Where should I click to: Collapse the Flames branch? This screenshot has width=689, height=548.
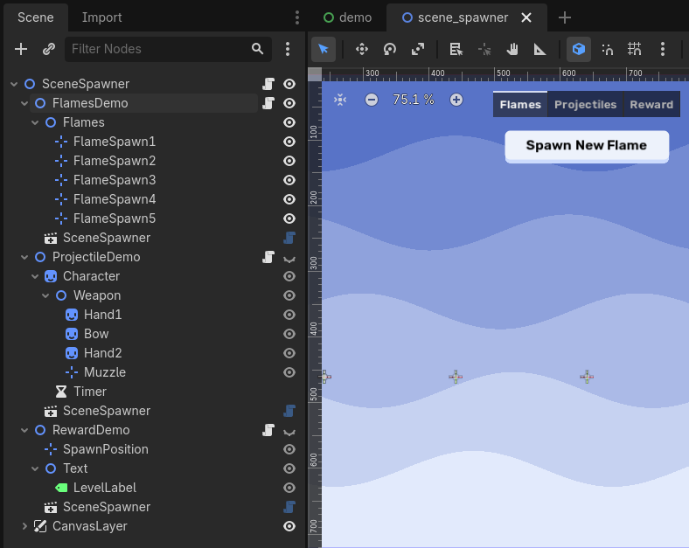tap(35, 122)
